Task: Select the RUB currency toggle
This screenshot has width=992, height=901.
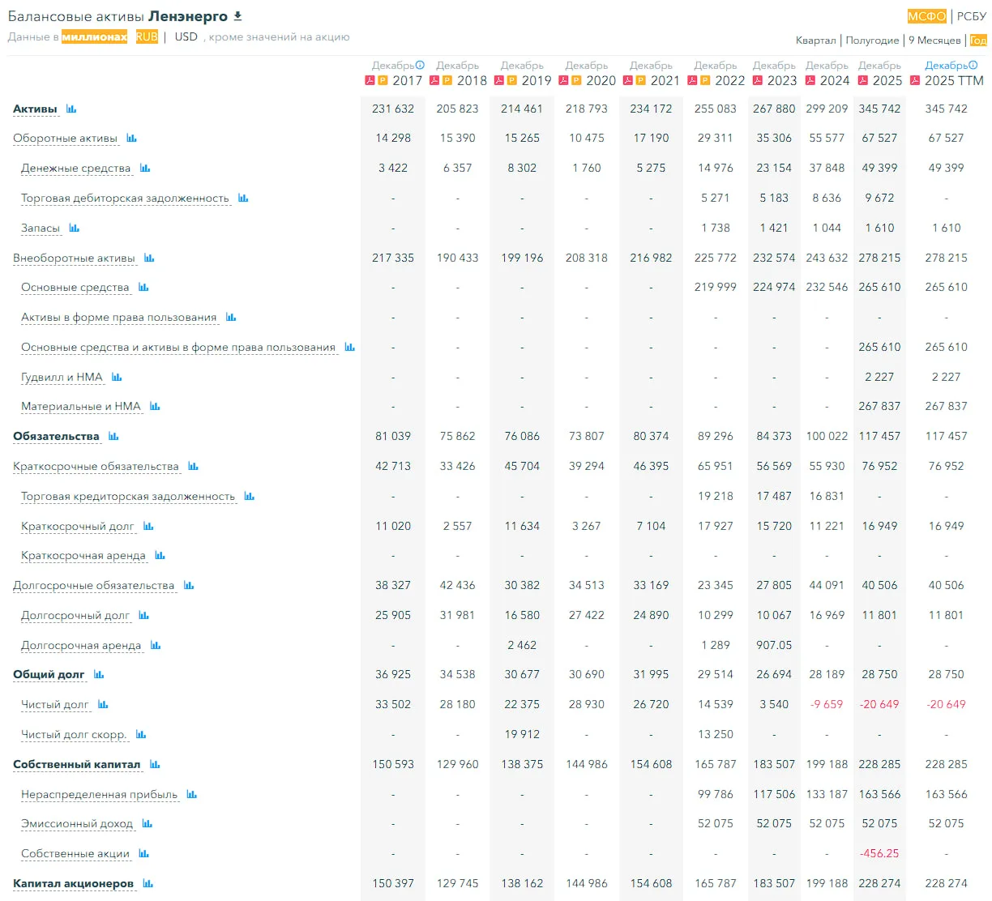Action: [147, 36]
